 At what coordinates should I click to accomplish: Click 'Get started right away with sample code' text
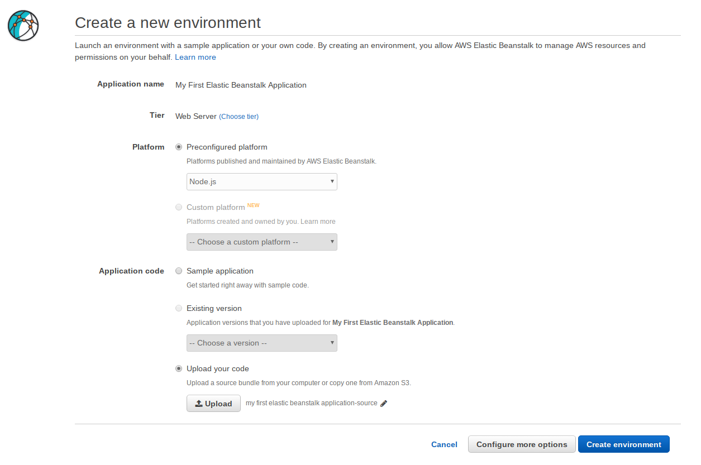[x=247, y=285]
